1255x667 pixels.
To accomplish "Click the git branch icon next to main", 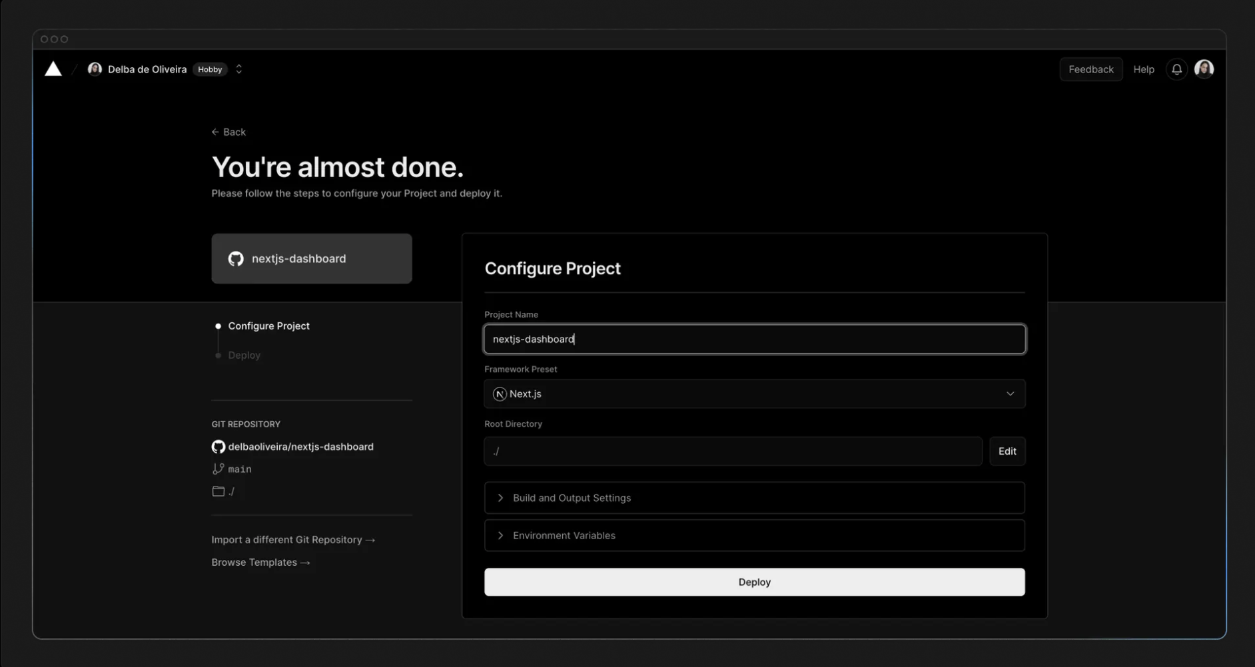I will coord(218,469).
